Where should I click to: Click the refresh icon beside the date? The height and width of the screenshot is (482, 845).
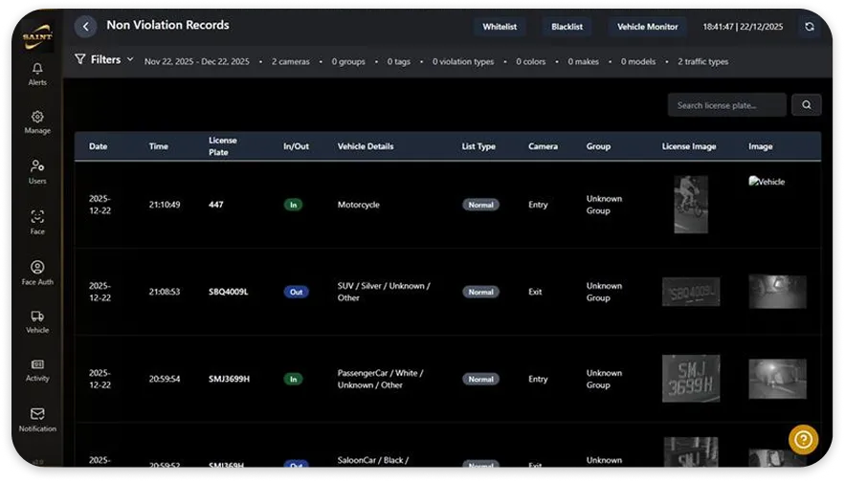(x=809, y=27)
